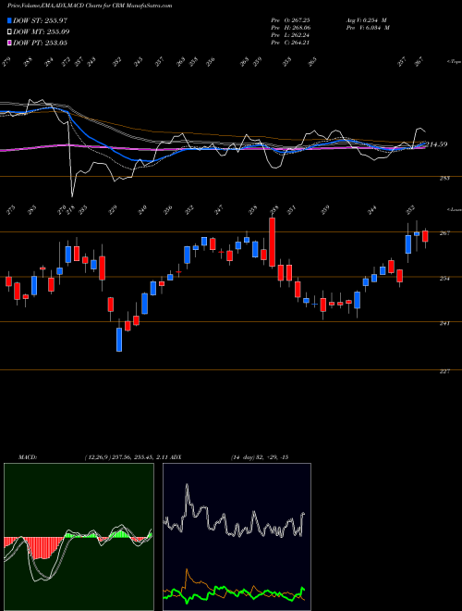Open the dark blue ADX indicator panel
This screenshot has width=462, height=611.
click(237, 537)
